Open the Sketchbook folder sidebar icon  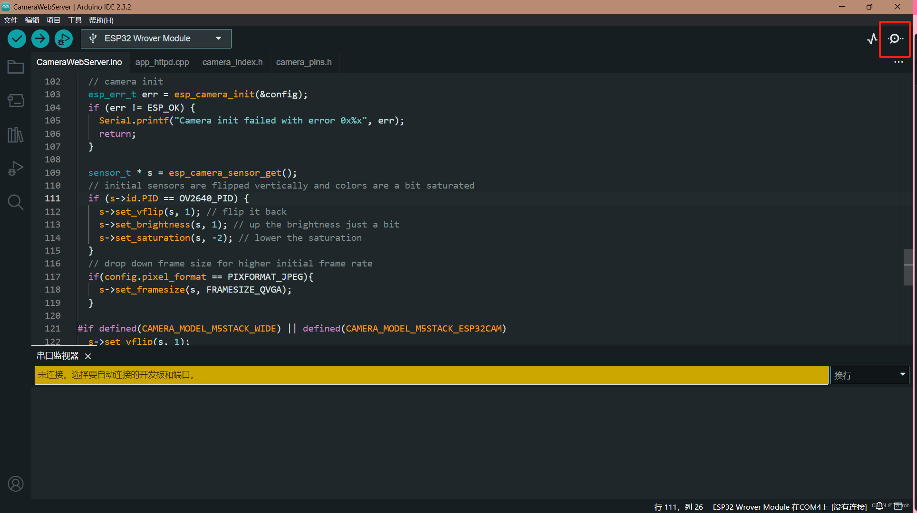16,67
